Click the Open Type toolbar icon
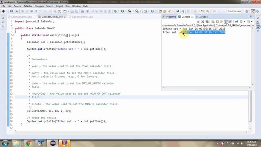The width and height of the screenshot is (261, 147). 160,11
